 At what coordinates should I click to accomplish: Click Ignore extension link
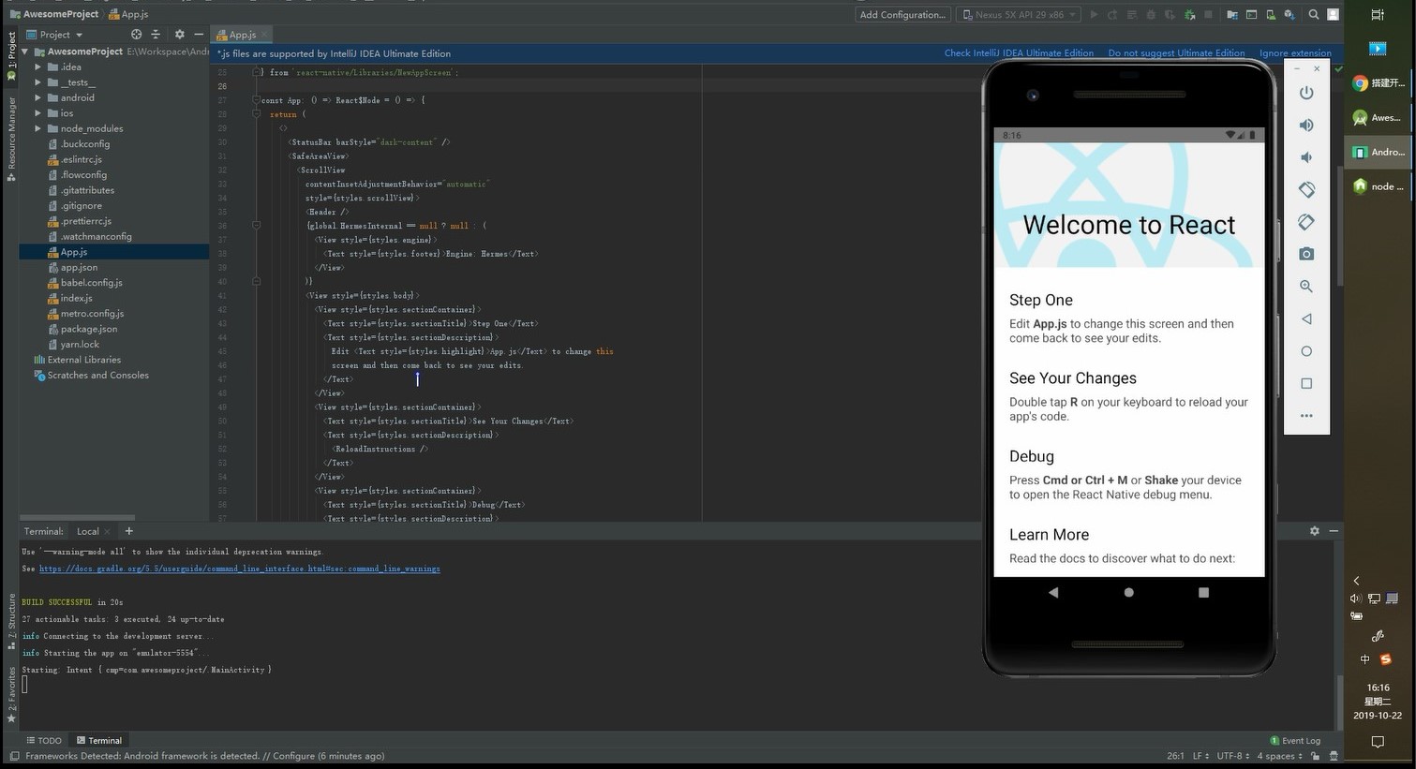(x=1295, y=53)
